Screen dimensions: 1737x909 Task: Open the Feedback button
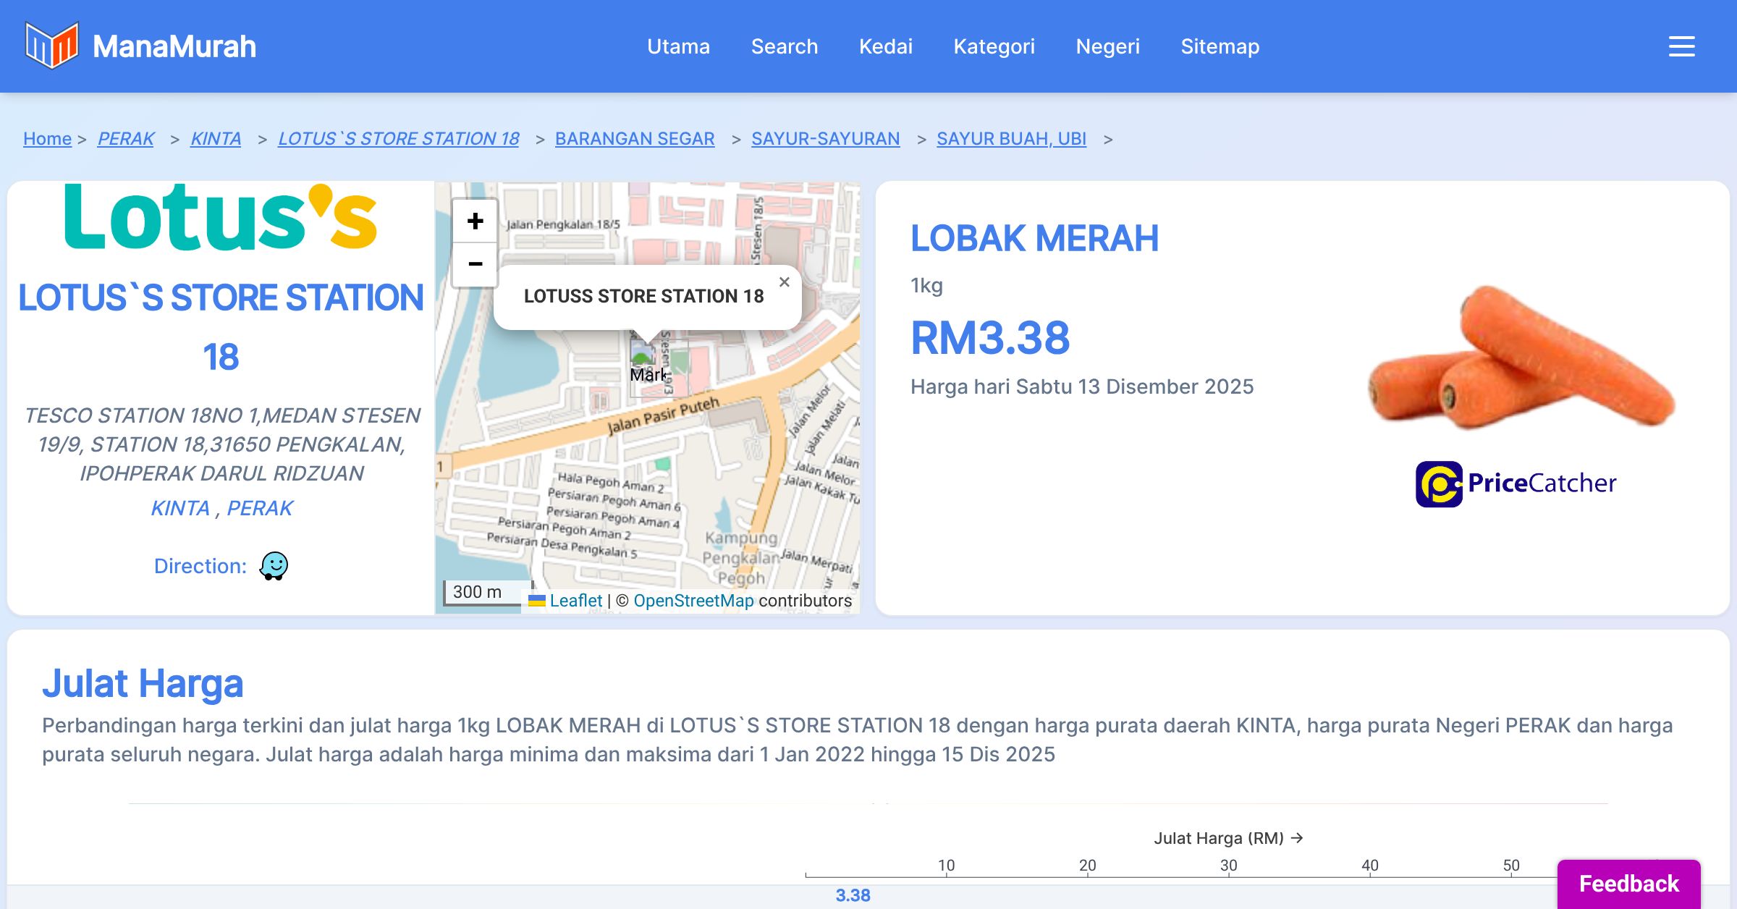coord(1628,883)
